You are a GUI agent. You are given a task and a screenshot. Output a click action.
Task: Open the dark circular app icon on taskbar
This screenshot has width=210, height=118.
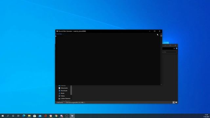[x=67, y=116]
